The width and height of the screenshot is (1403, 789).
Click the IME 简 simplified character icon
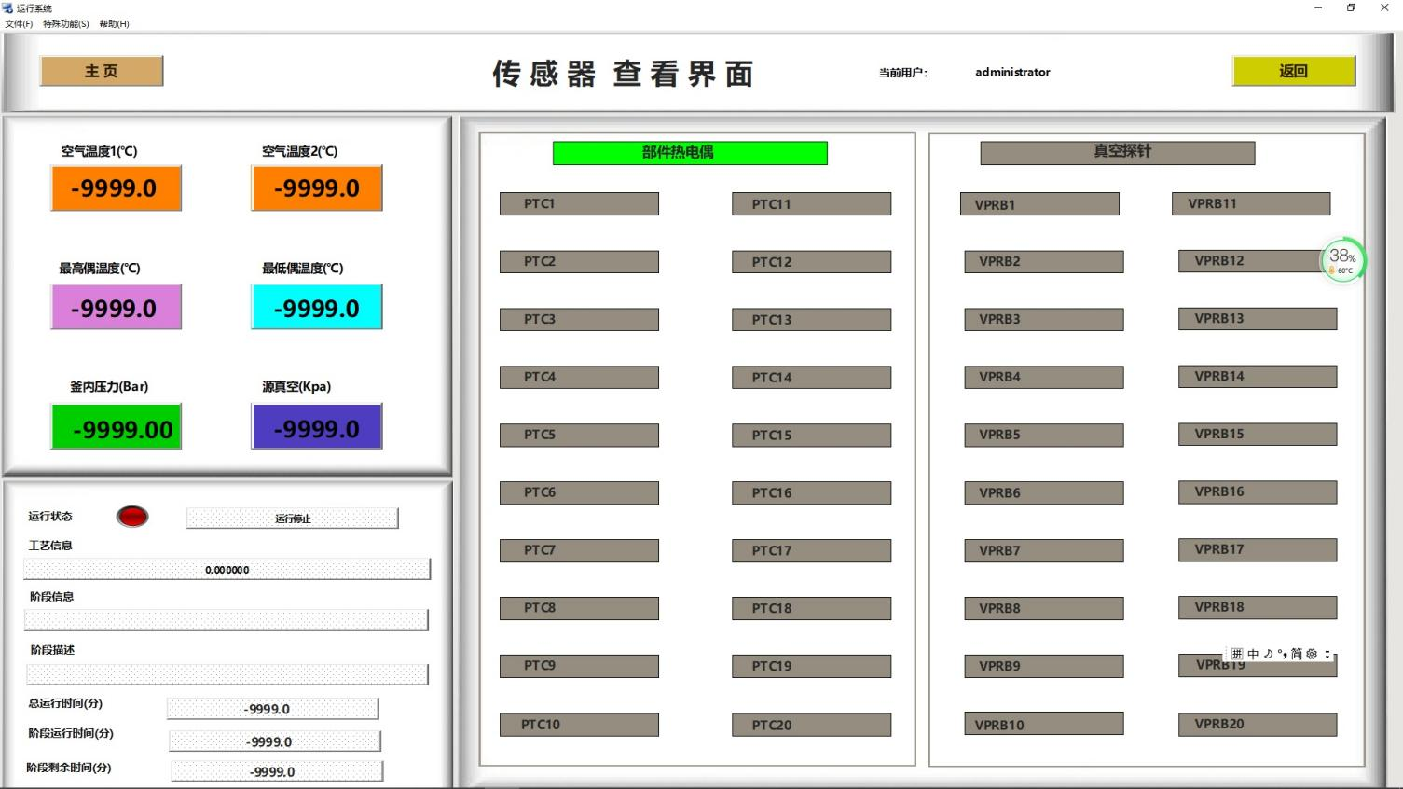[1296, 654]
